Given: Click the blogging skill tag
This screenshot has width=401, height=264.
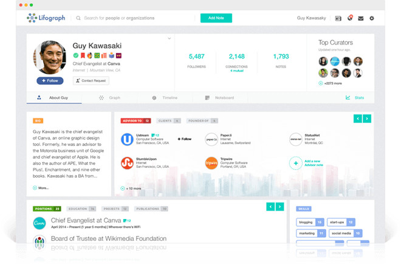Looking at the screenshot, I should [x=310, y=222].
